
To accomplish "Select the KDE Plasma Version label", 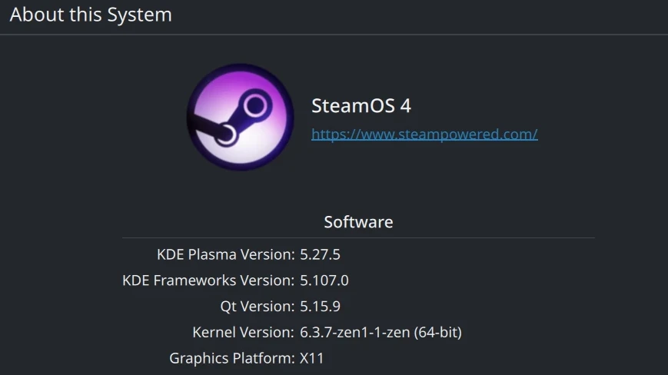I will click(x=225, y=254).
